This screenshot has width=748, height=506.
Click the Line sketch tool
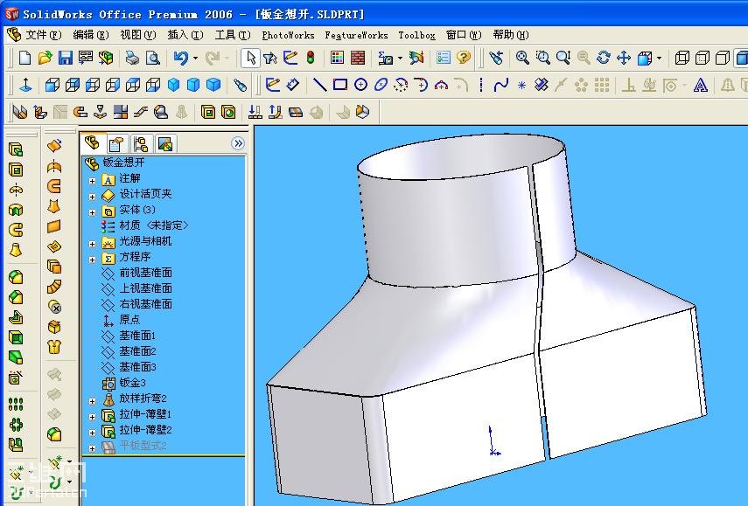pyautogui.click(x=319, y=86)
